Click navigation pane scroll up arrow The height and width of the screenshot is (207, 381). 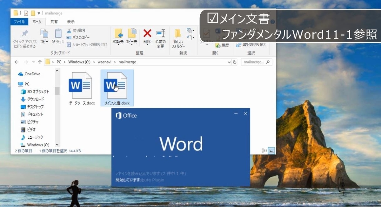click(x=57, y=71)
